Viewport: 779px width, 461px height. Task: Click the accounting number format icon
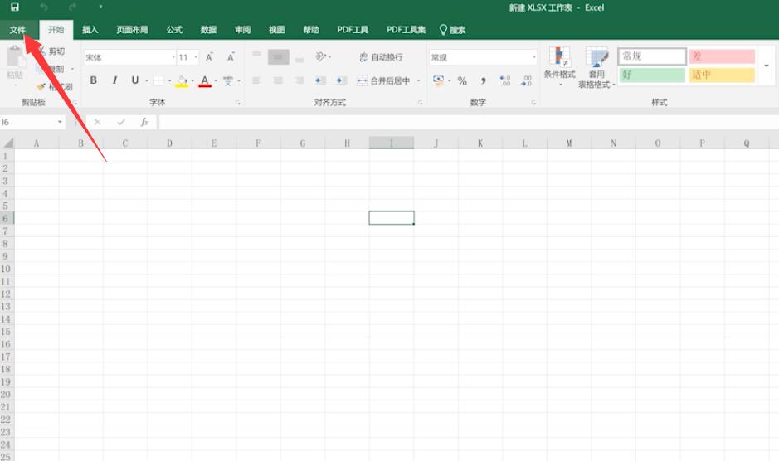(438, 80)
